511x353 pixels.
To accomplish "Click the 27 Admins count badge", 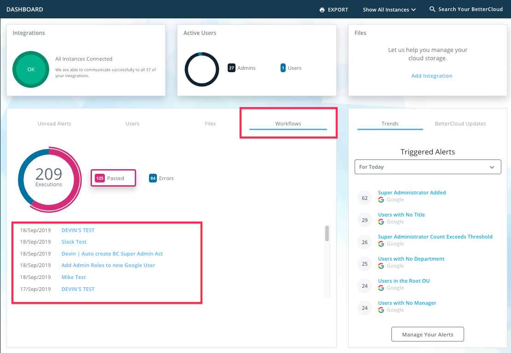I will tap(231, 68).
